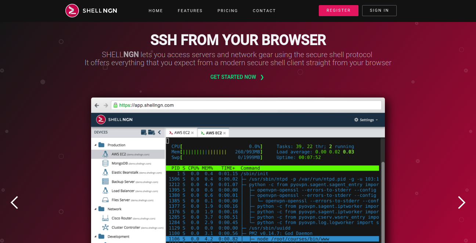Collapse the Network folder triangle

click(96, 209)
